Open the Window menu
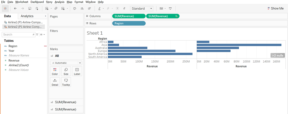 pyautogui.click(x=91, y=2)
